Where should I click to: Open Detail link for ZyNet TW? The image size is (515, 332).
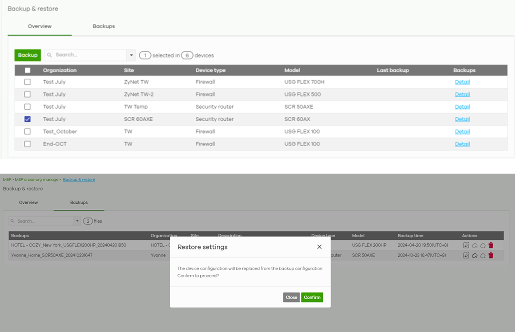point(463,82)
